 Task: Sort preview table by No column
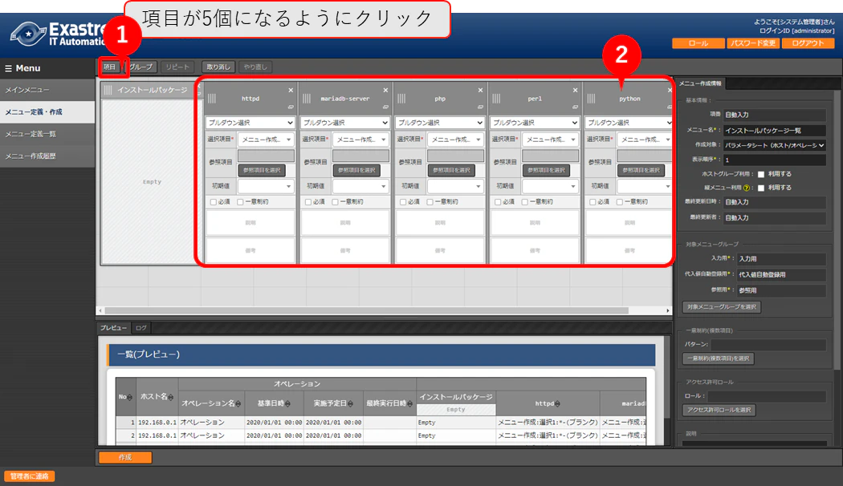(130, 398)
